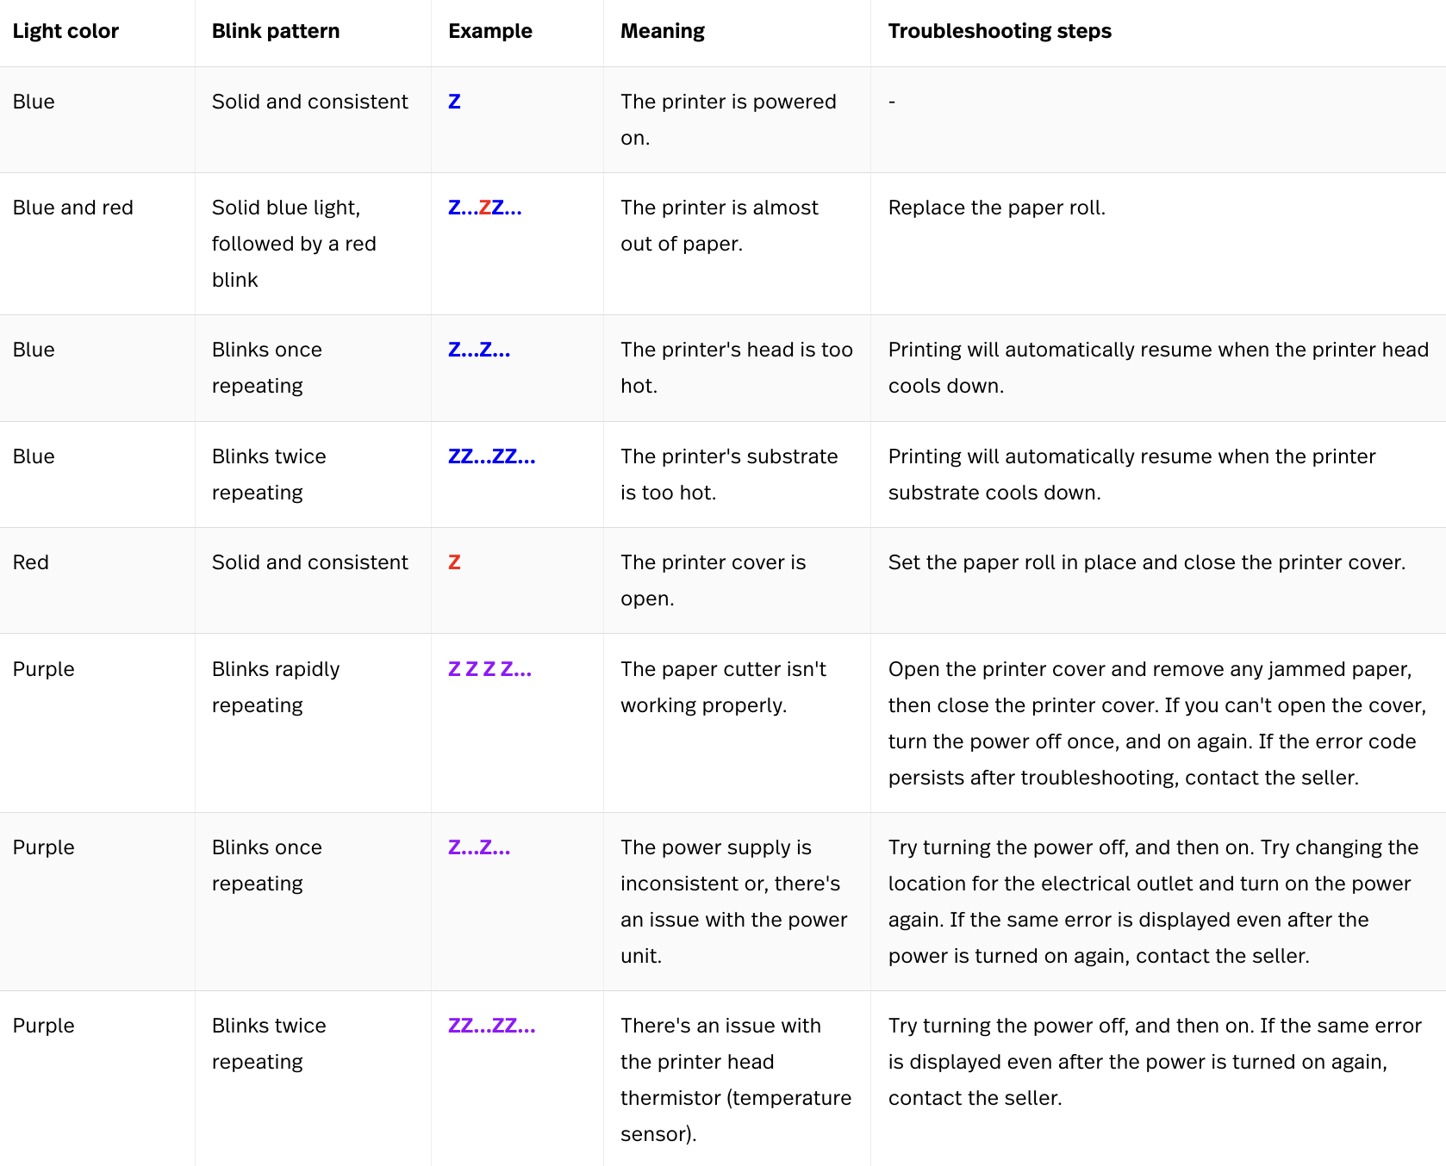Click the "Blink pattern" column header

click(x=276, y=32)
